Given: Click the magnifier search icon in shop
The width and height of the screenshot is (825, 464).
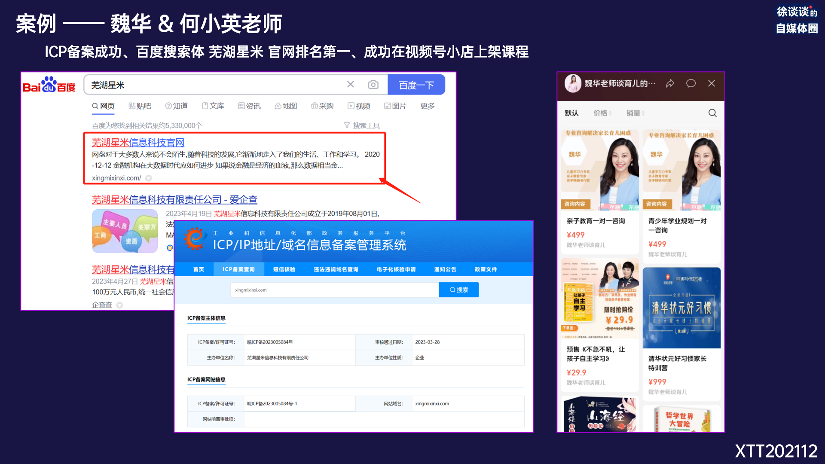Looking at the screenshot, I should click(712, 113).
